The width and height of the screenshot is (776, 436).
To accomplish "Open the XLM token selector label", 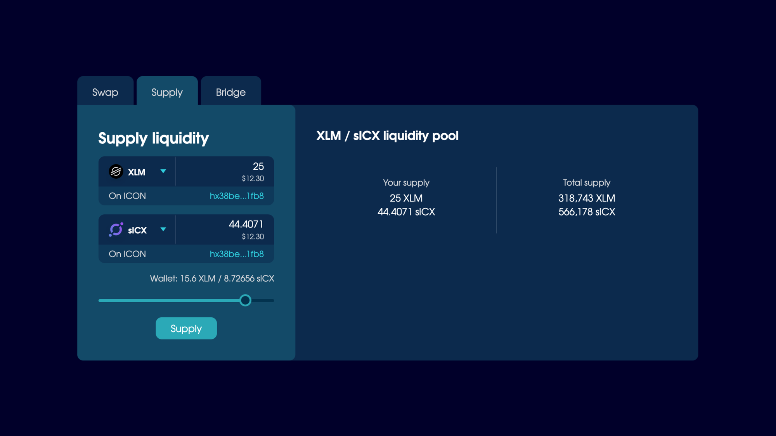I will [137, 172].
